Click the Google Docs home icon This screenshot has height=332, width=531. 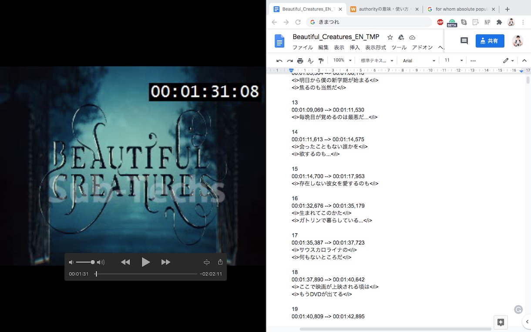279,41
